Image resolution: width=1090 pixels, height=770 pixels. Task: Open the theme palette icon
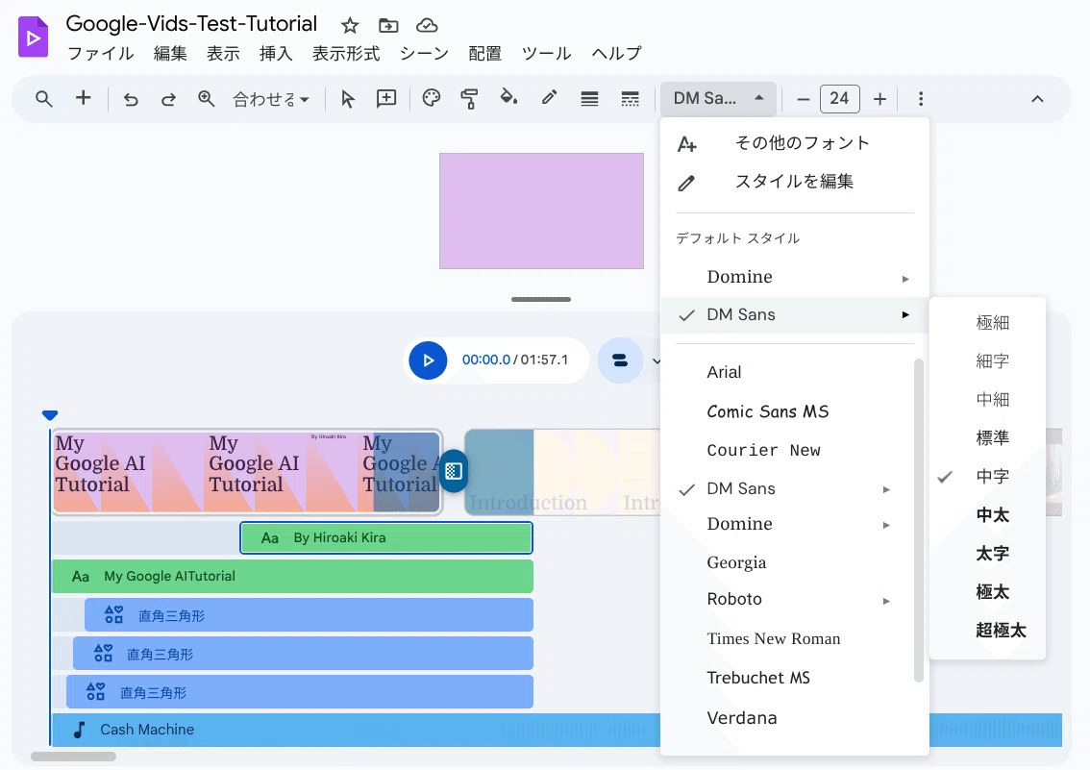pos(432,98)
